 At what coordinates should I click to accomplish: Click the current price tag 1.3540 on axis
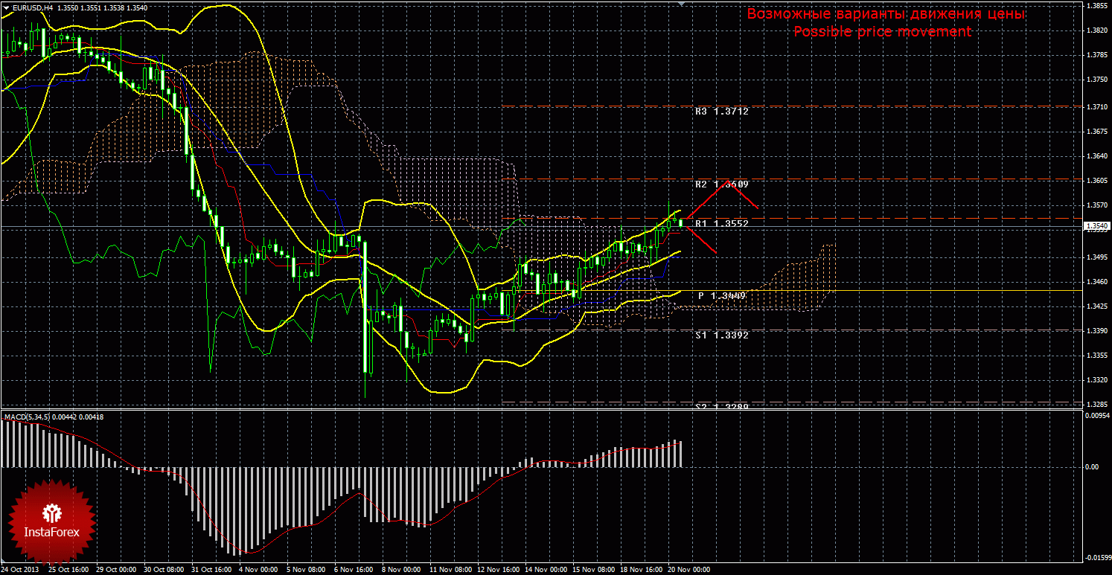point(1096,225)
